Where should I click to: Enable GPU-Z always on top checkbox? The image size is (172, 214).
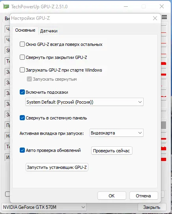[x=22, y=44]
